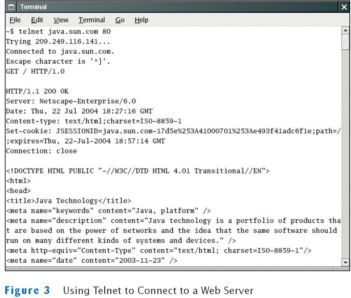Screen dimensions: 351x298
Task: Click the Java Technology title tag line
Action: (x=68, y=201)
